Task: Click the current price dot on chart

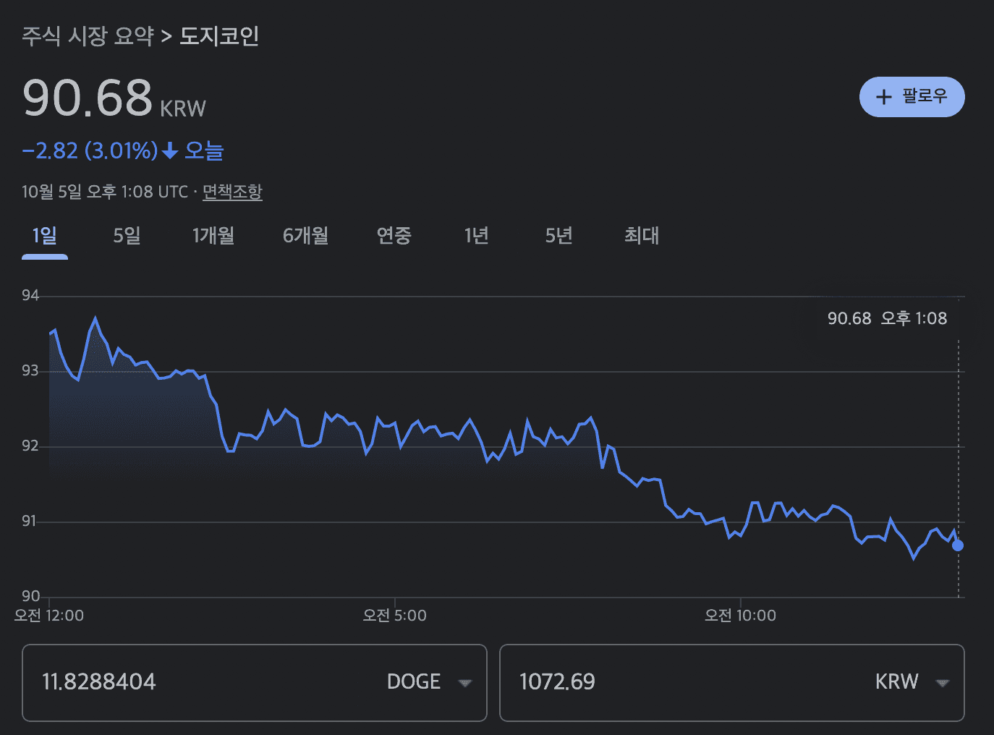Action: (958, 545)
